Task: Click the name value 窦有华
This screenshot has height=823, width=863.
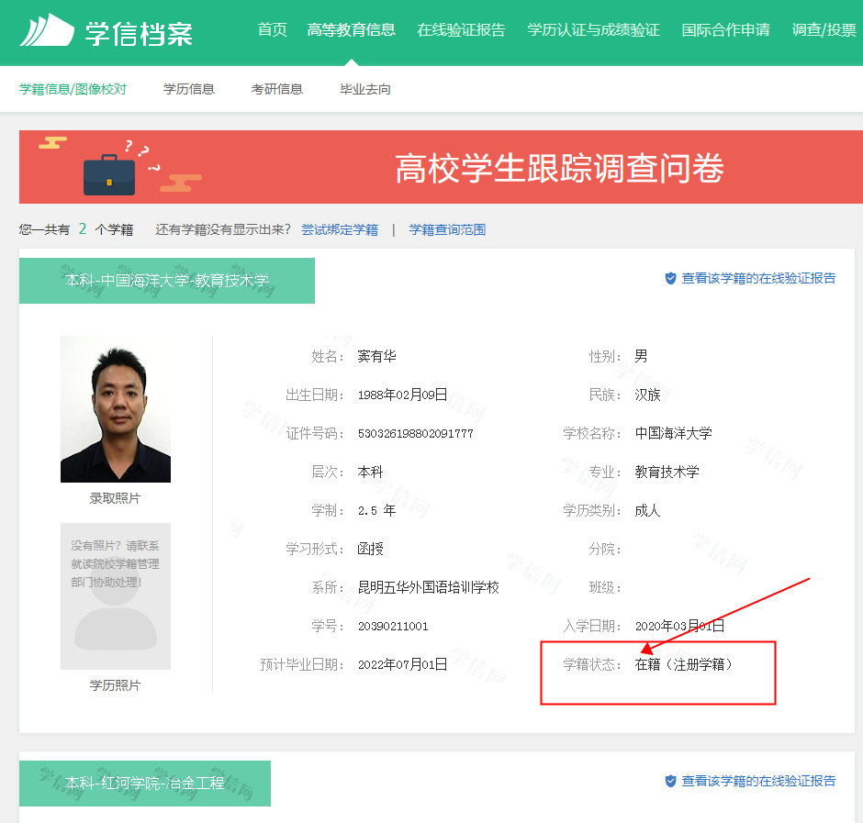Action: (377, 357)
